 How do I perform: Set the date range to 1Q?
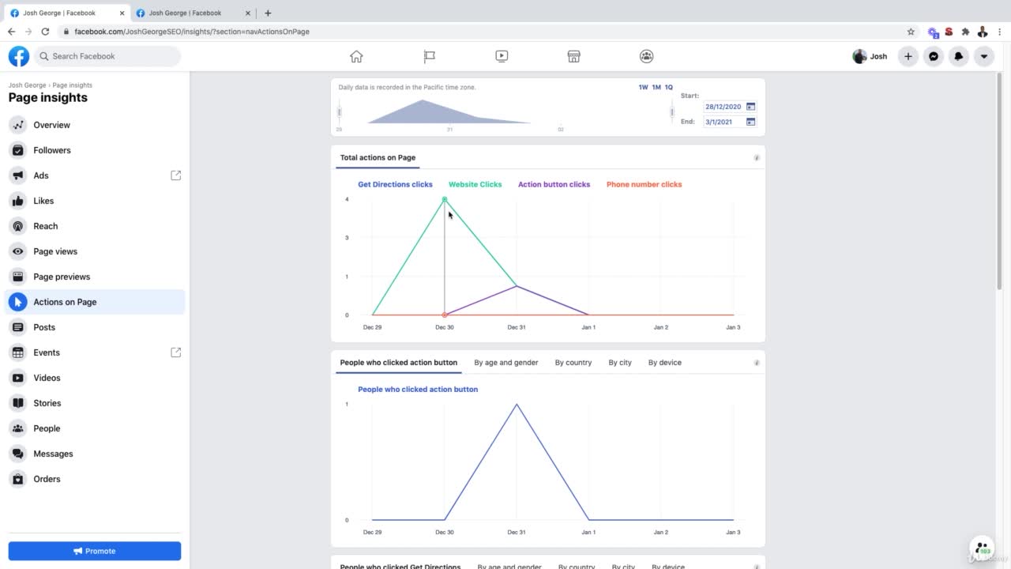[x=668, y=88]
